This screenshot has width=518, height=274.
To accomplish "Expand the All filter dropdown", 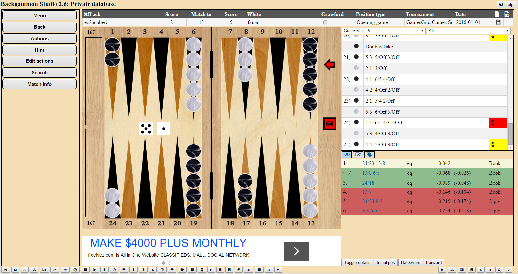I will 468,31.
